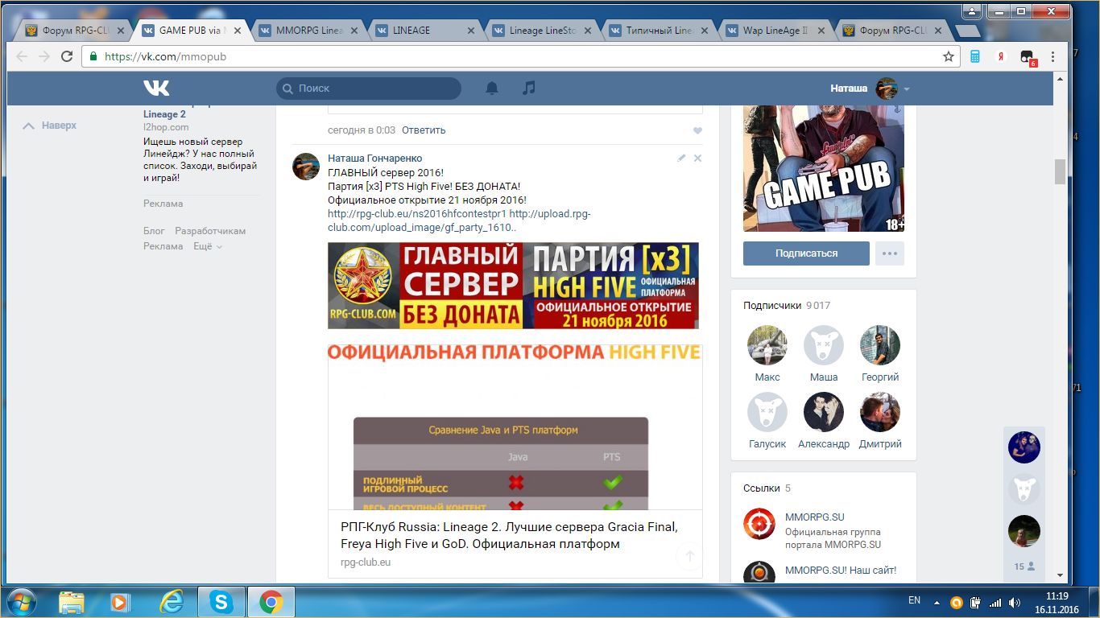This screenshot has height=618, width=1100.
Task: Click the Ответить reply link
Action: pyautogui.click(x=424, y=130)
